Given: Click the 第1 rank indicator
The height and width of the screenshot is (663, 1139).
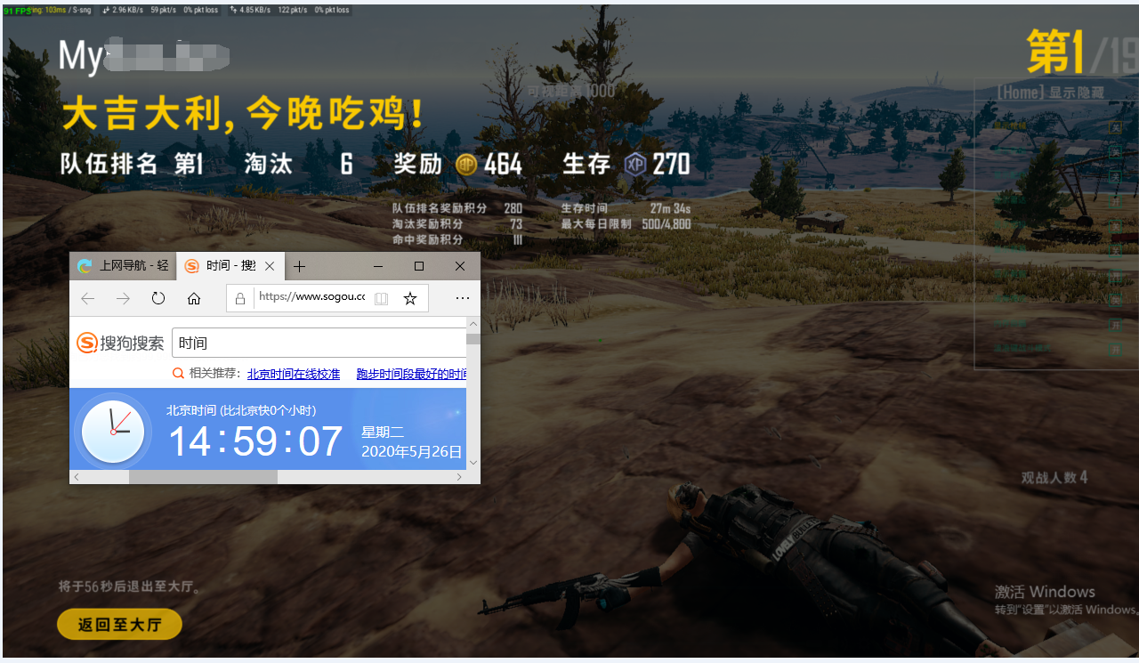Looking at the screenshot, I should 1054,52.
